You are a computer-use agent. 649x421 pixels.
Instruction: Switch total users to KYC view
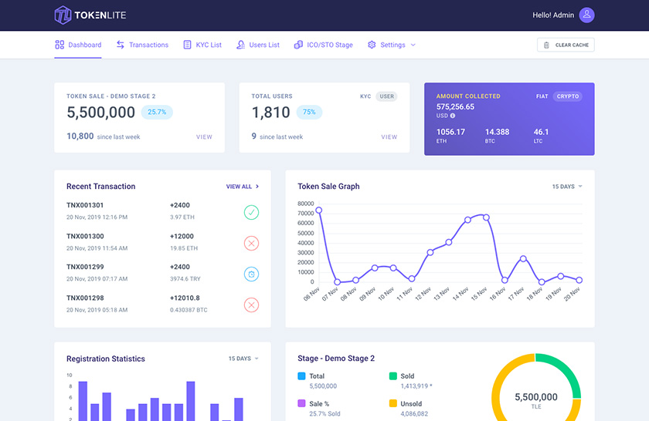pos(365,96)
